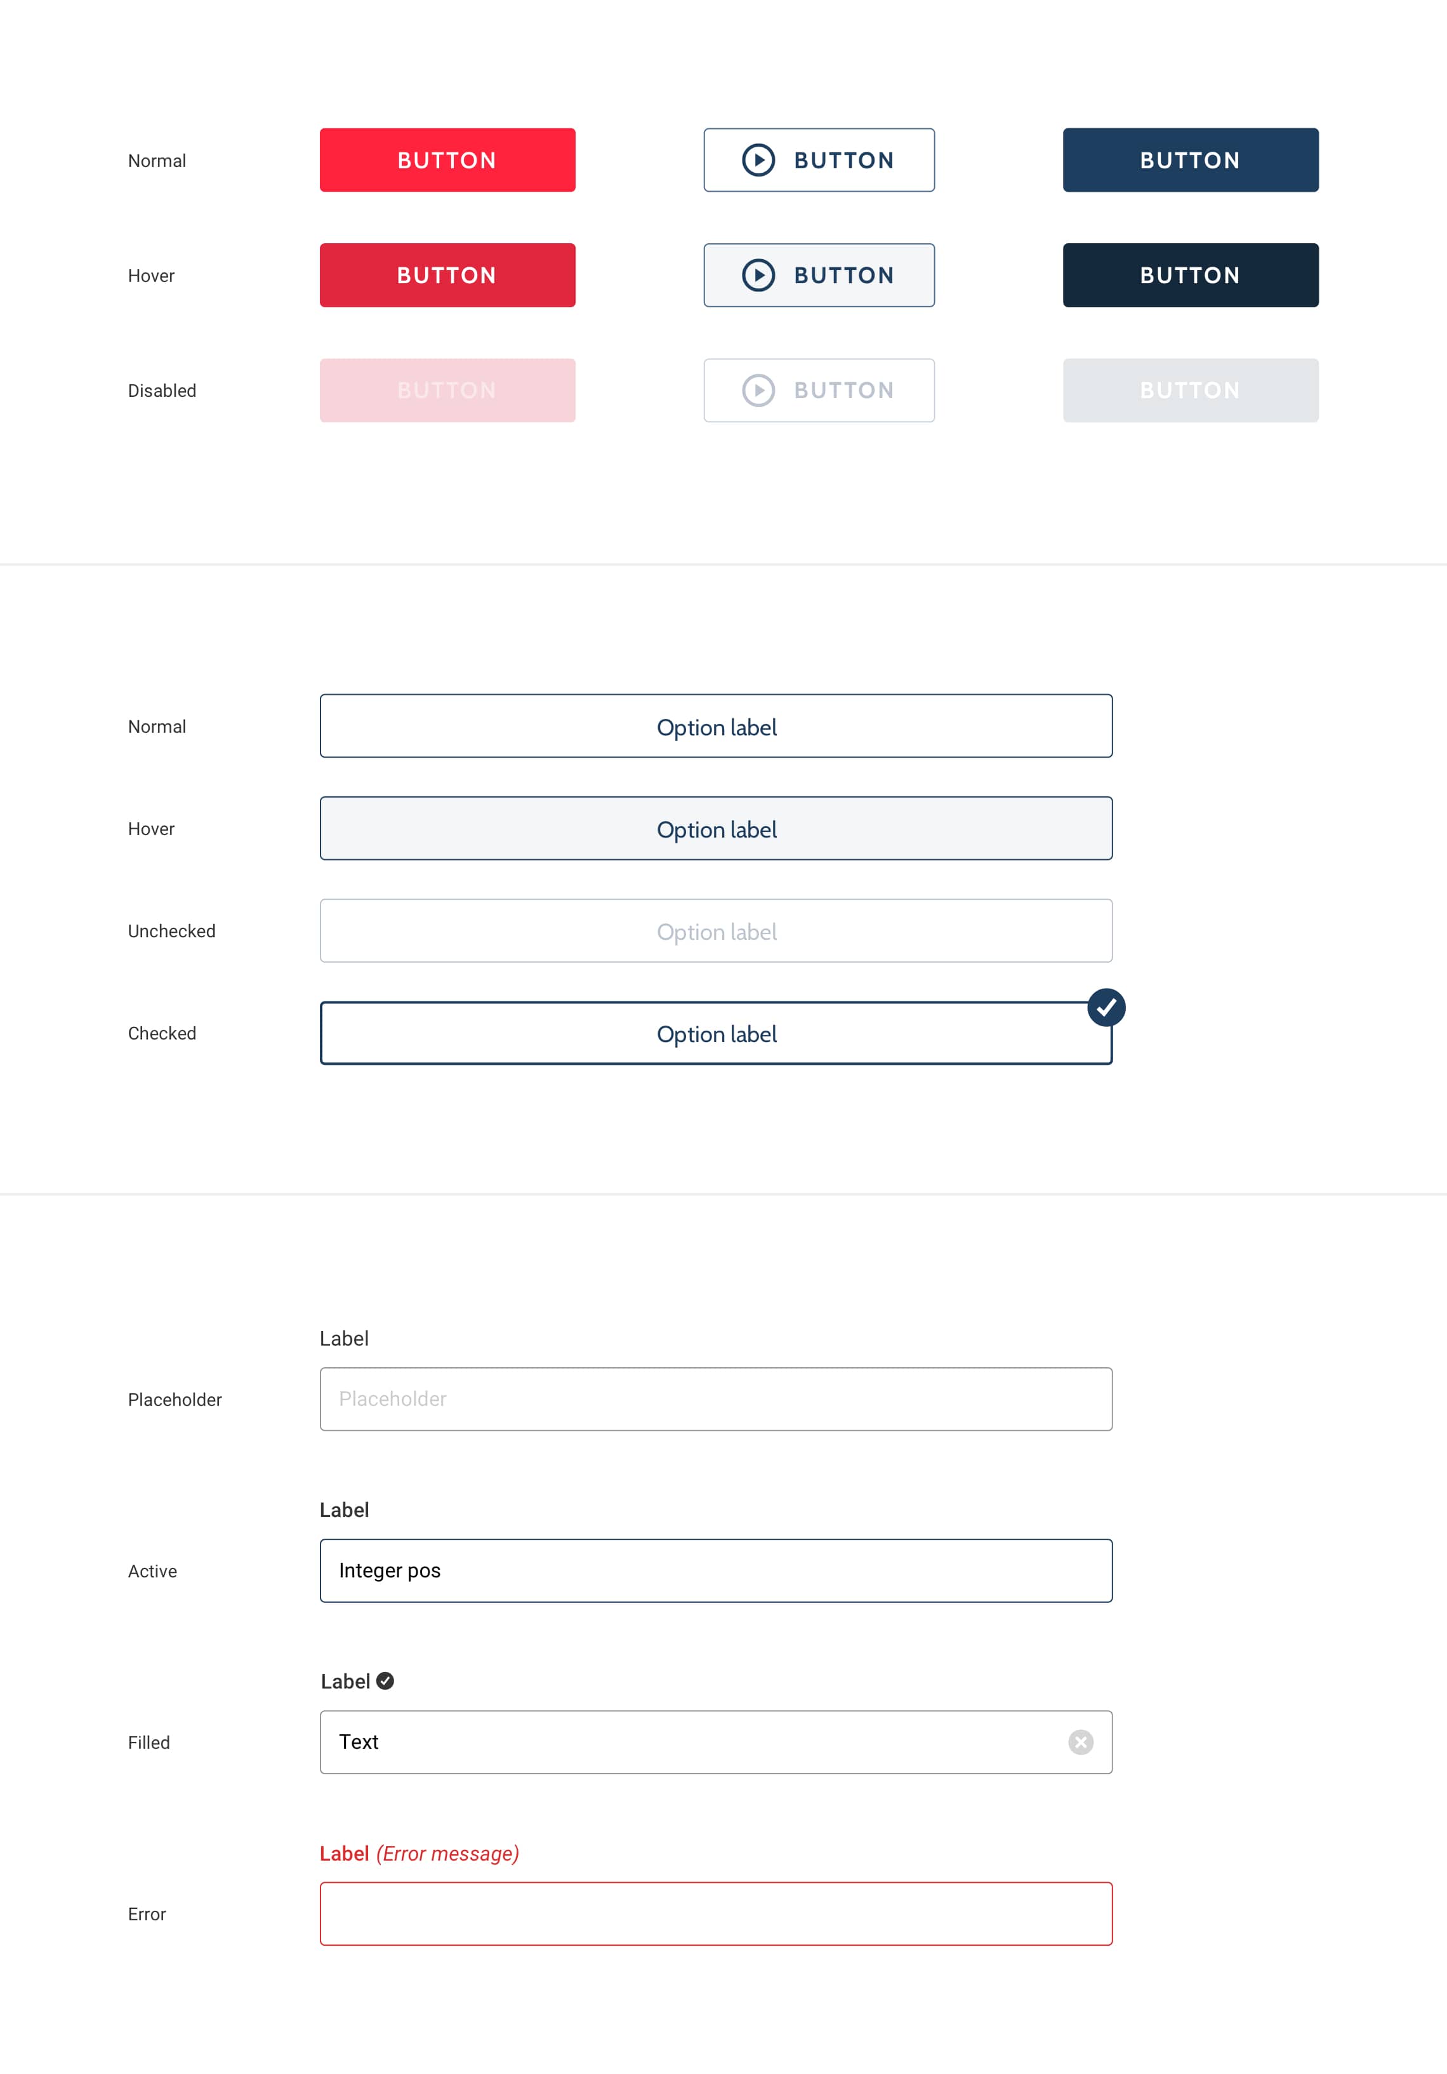1447x2074 pixels.
Task: Click the play icon in disabled outlined button
Action: pos(758,391)
